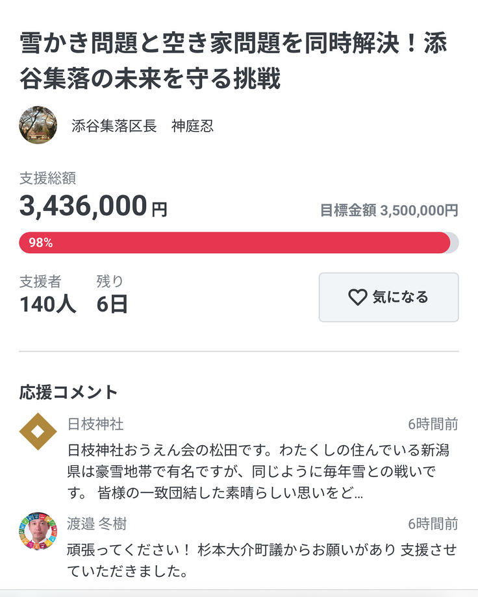Click the 支援総額 3,436,000円 amount

click(x=93, y=206)
